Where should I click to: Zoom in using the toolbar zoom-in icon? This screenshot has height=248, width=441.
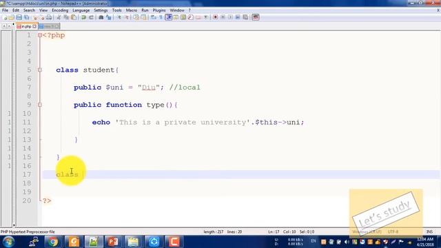(x=119, y=17)
